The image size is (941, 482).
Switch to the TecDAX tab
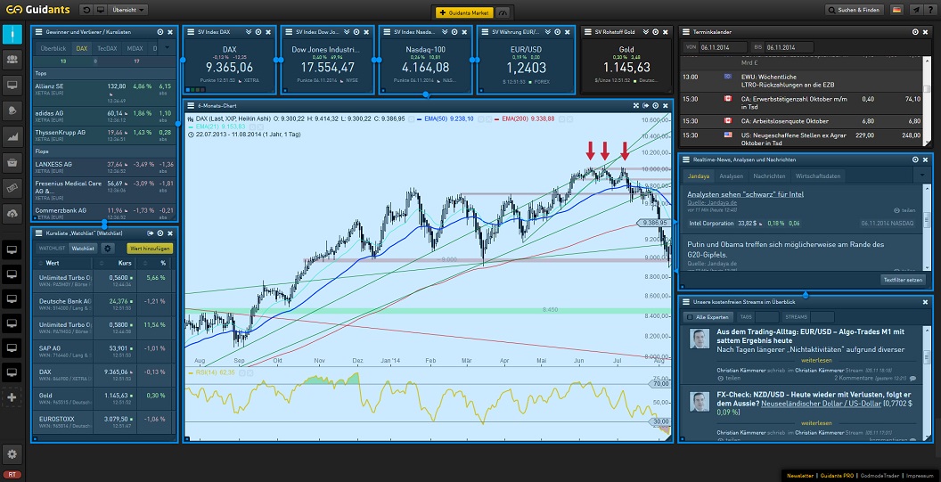[107, 48]
